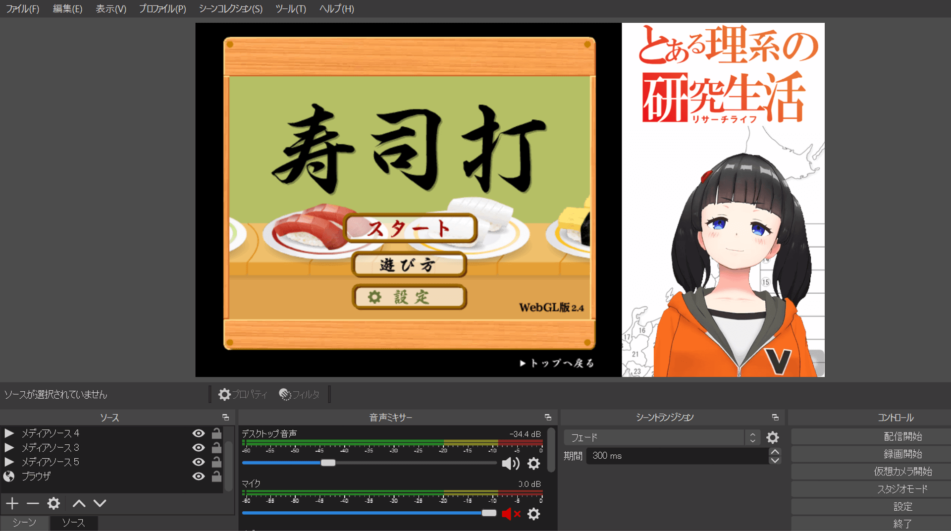Hide the メディアソース 5 source
The width and height of the screenshot is (951, 531).
(199, 462)
